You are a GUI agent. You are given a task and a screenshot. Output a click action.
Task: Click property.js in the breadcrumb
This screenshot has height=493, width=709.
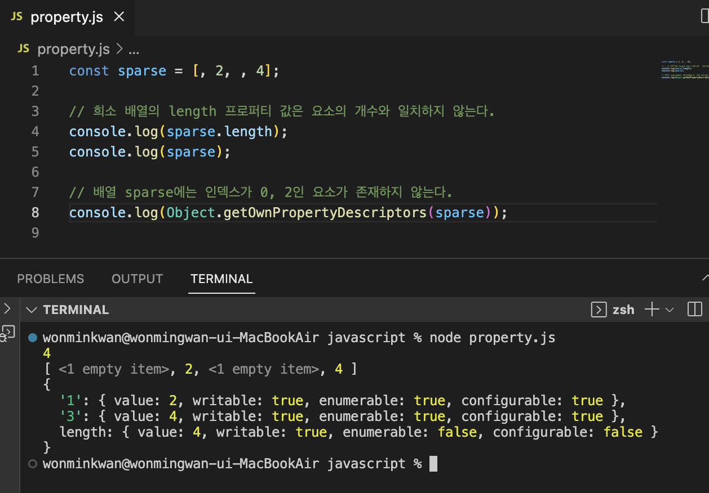pos(73,50)
